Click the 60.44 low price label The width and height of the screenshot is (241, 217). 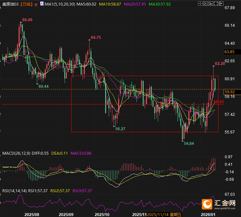pos(43,86)
